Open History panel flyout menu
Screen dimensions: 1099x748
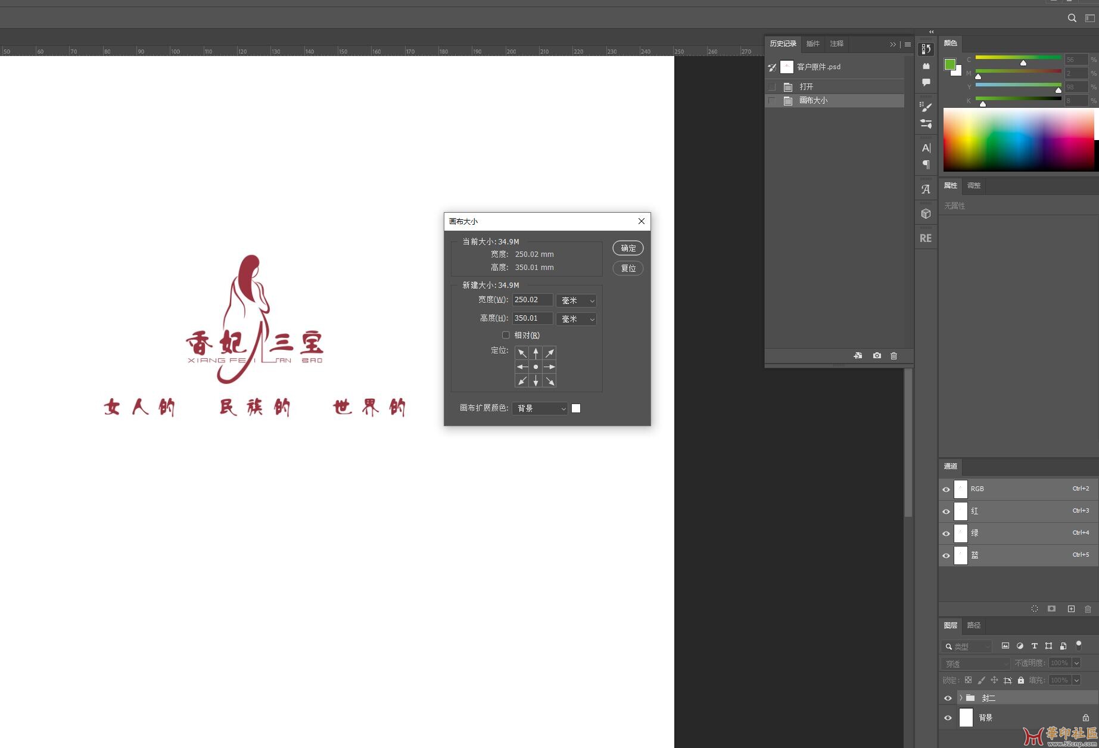(907, 44)
